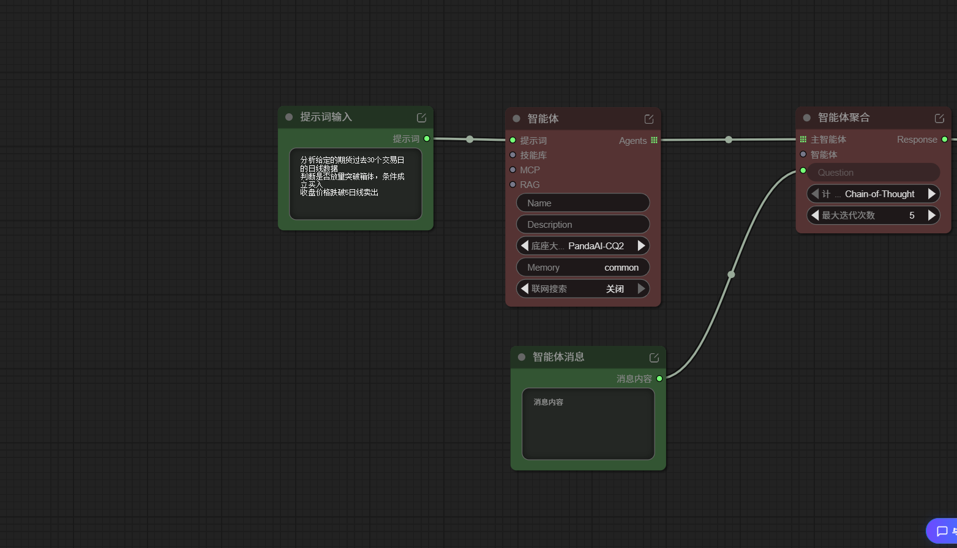Click the Description input field
Viewport: 957px width, 548px height.
pos(582,224)
